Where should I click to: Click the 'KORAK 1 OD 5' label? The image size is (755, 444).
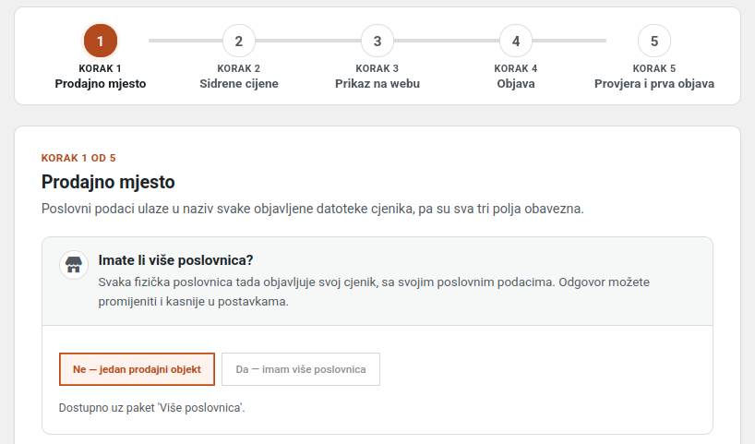coord(78,158)
